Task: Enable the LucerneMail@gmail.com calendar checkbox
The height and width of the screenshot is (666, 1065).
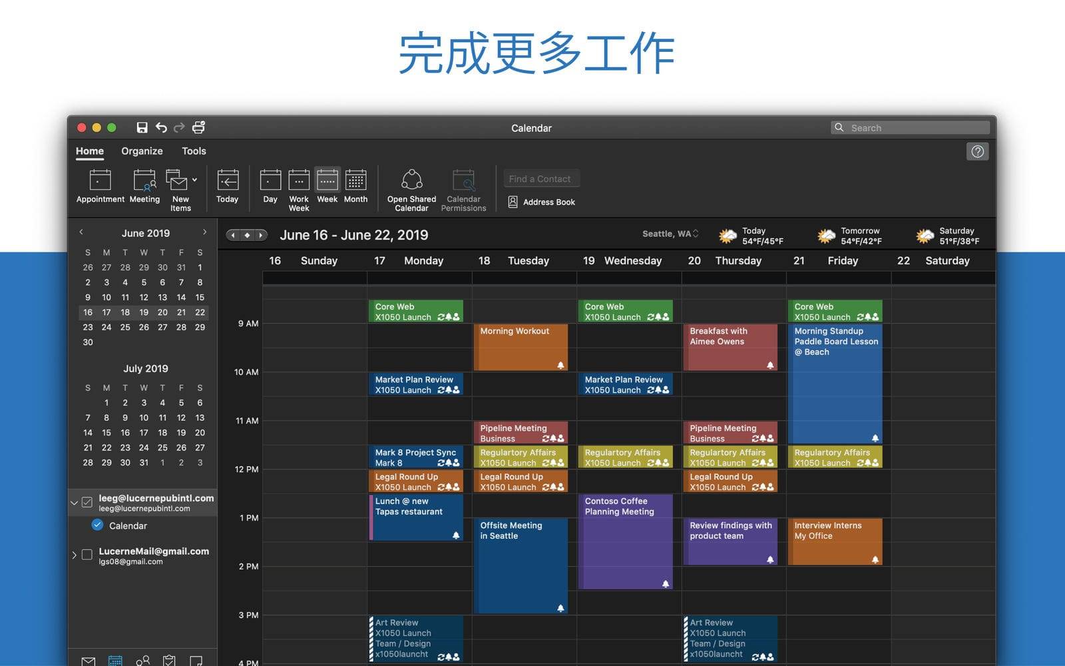Action: (87, 555)
